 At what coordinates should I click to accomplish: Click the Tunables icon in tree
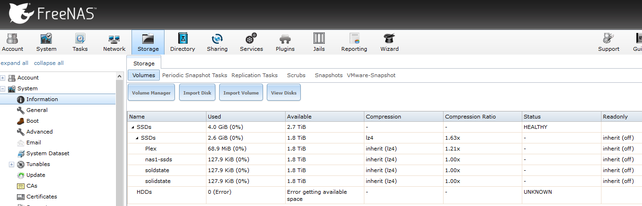[x=21, y=164]
